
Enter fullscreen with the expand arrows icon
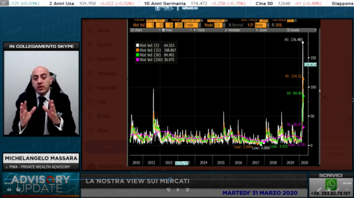[338, 190]
